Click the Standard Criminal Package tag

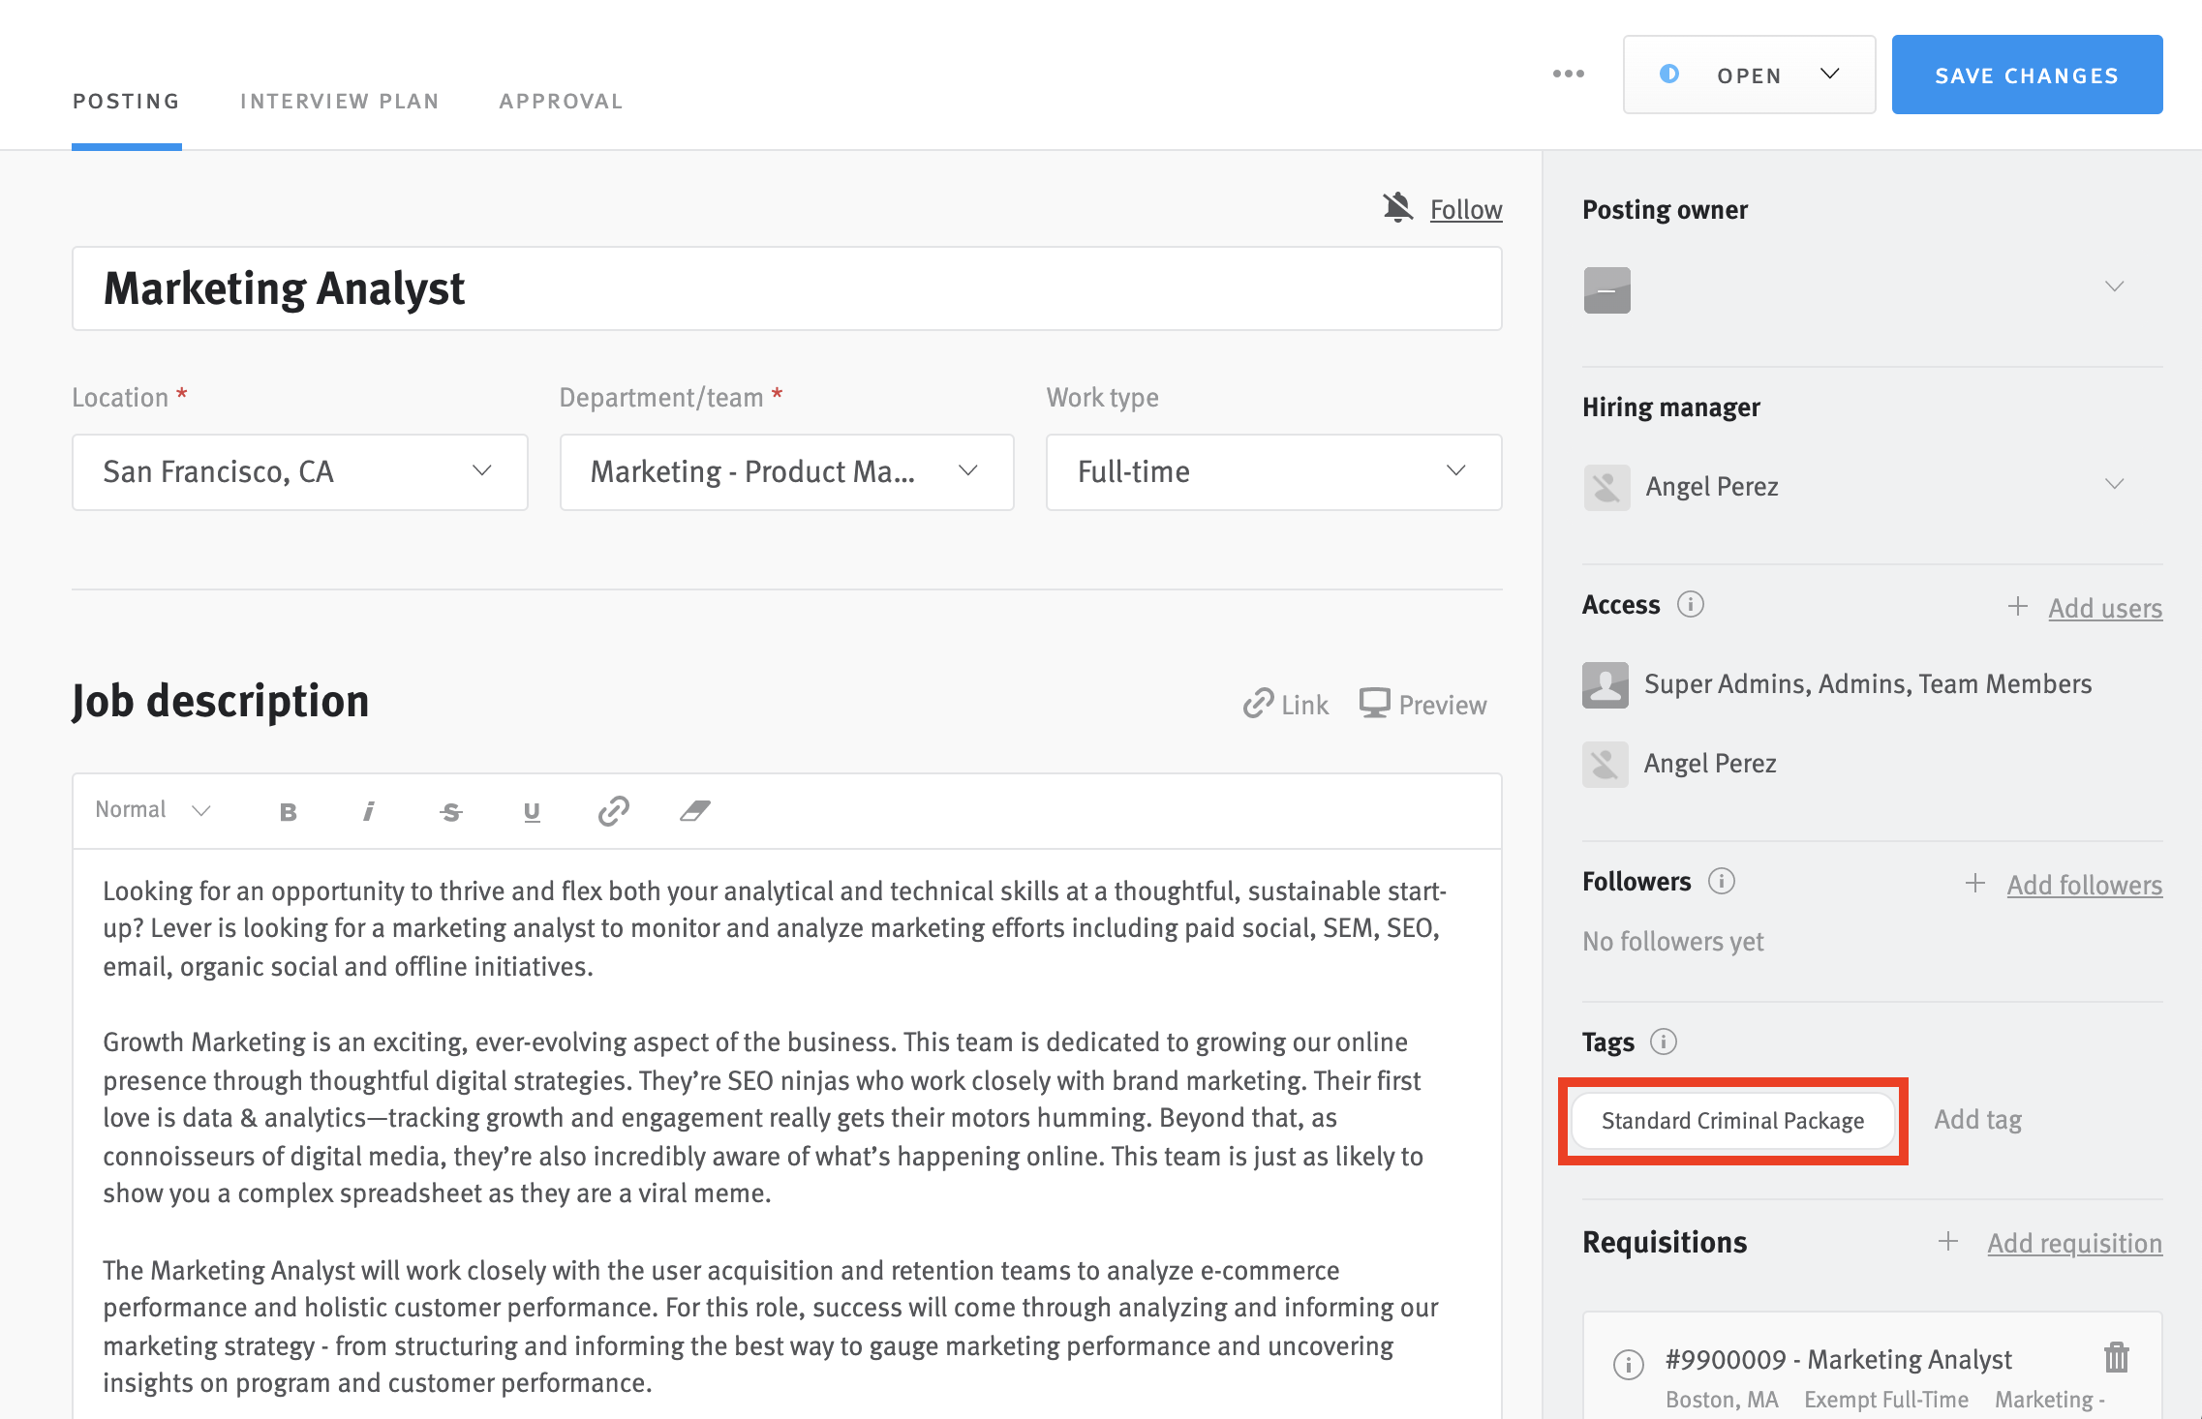point(1732,1121)
